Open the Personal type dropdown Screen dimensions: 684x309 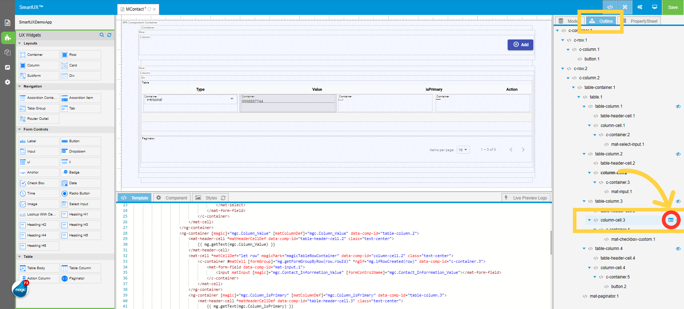(190, 100)
